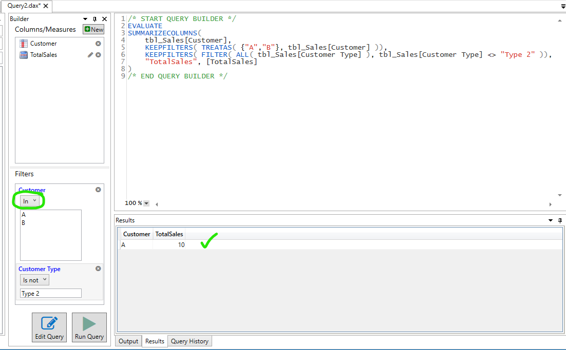Remove the Customer column via its X icon
Viewport: 566px width, 350px height.
point(97,43)
